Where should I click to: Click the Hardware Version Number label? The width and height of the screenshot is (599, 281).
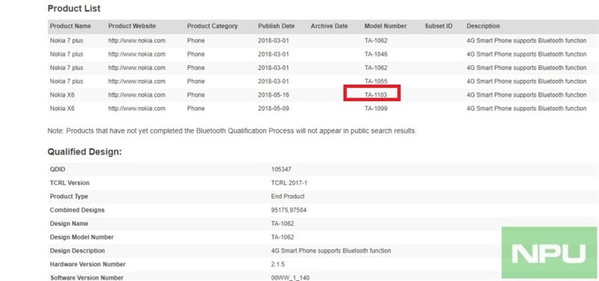pyautogui.click(x=88, y=265)
